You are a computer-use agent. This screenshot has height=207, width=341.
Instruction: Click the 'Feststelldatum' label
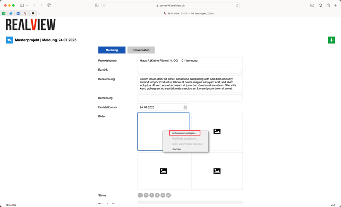(107, 107)
